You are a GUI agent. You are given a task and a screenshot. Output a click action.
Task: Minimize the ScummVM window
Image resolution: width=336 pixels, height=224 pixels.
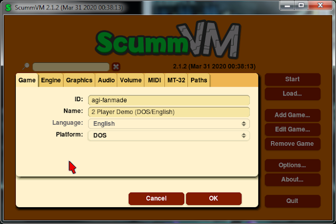[x=287, y=5]
